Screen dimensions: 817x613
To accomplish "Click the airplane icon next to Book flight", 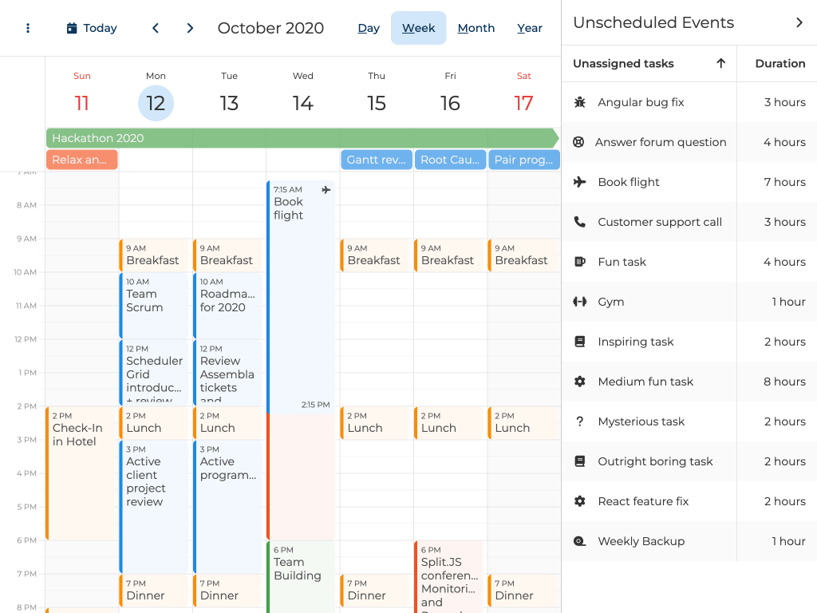I will [580, 182].
